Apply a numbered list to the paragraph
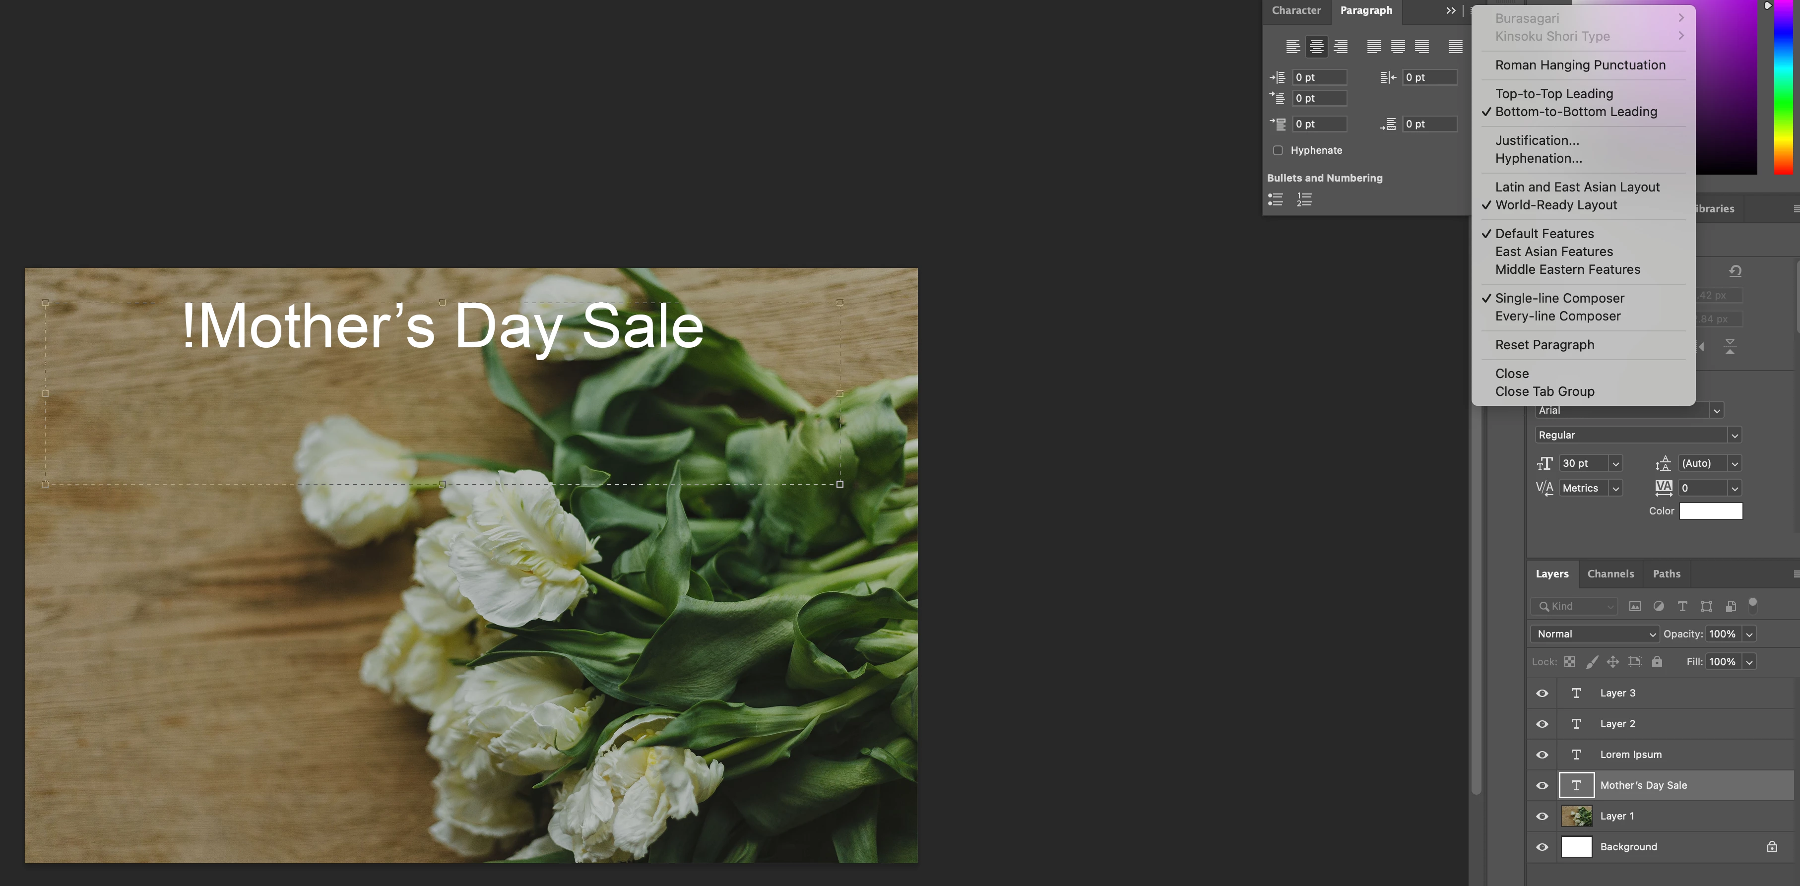Viewport: 1800px width, 886px height. (x=1304, y=200)
